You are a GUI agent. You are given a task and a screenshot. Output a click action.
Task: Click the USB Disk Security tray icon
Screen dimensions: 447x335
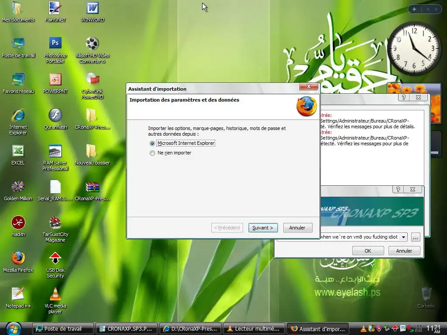coord(395,329)
